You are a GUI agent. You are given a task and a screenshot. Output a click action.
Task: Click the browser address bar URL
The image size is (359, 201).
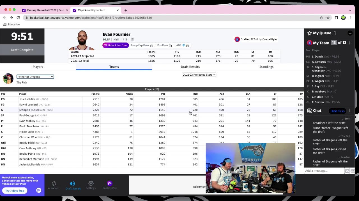[x=91, y=18]
